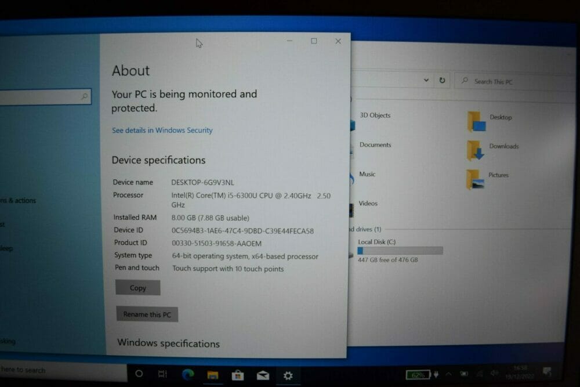Click the Copy button under Device specifications
The image size is (580, 387).
pos(137,287)
